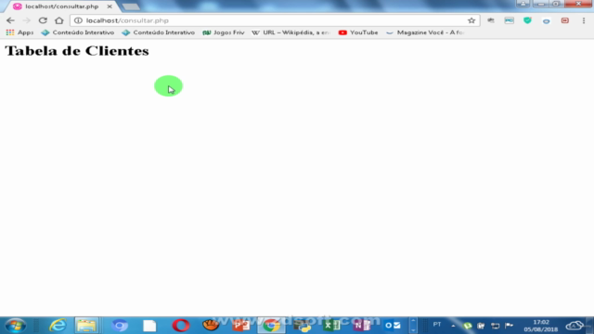
Task: Open the PT language indicator
Action: pyautogui.click(x=437, y=325)
